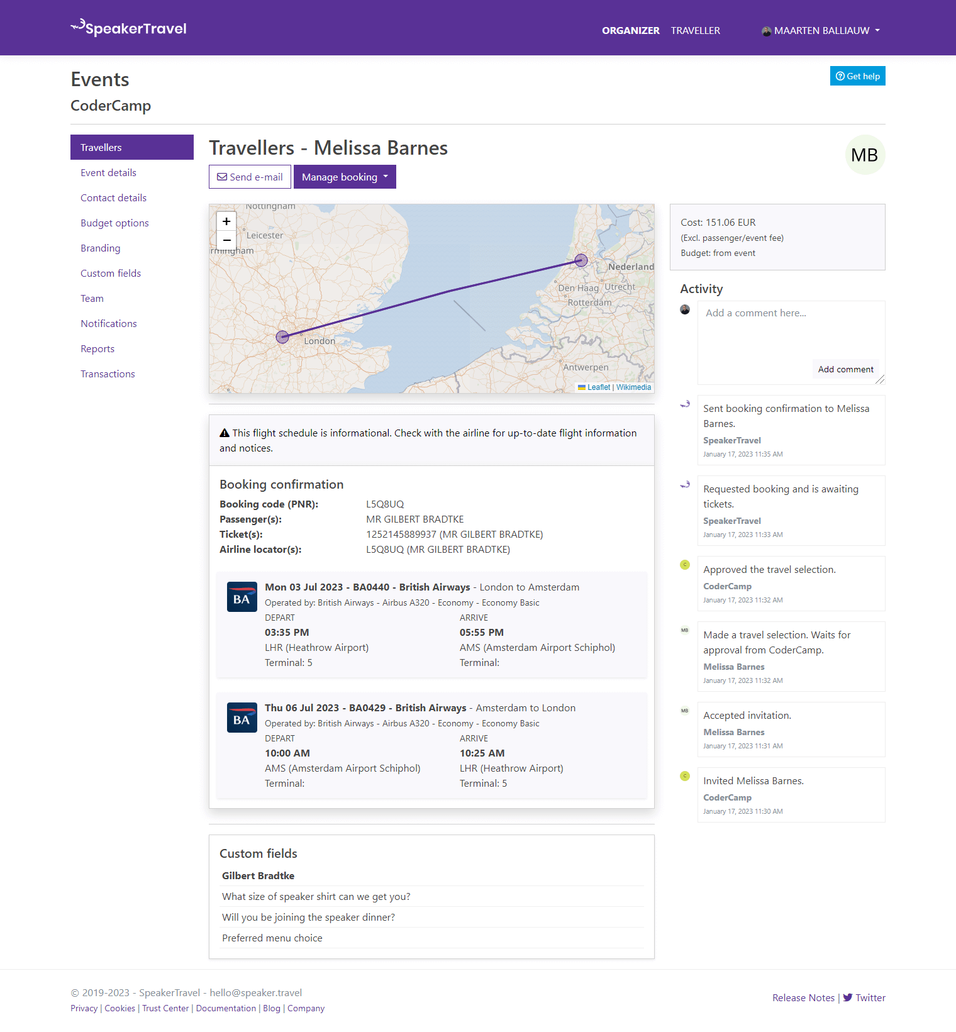This screenshot has width=956, height=1032.
Task: Click the warning triangle in flight notice
Action: (225, 433)
